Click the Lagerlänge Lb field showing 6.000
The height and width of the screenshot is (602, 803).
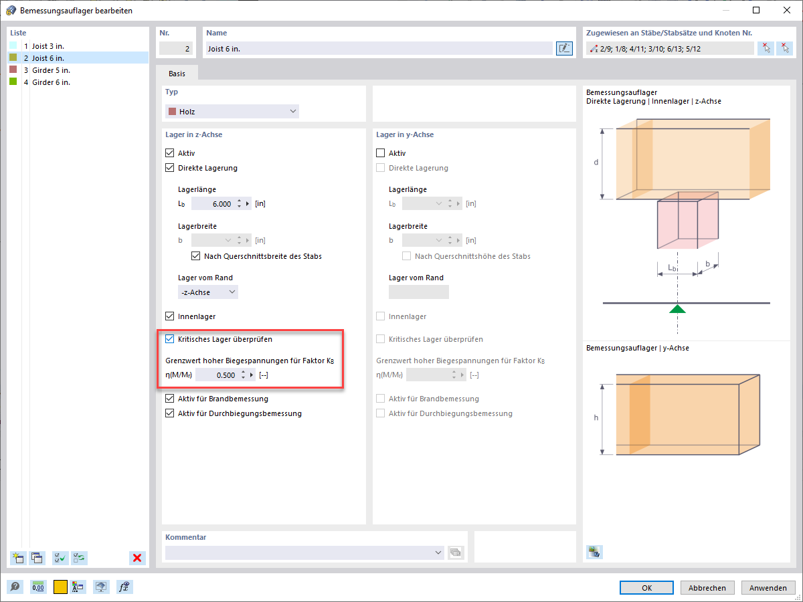click(213, 204)
